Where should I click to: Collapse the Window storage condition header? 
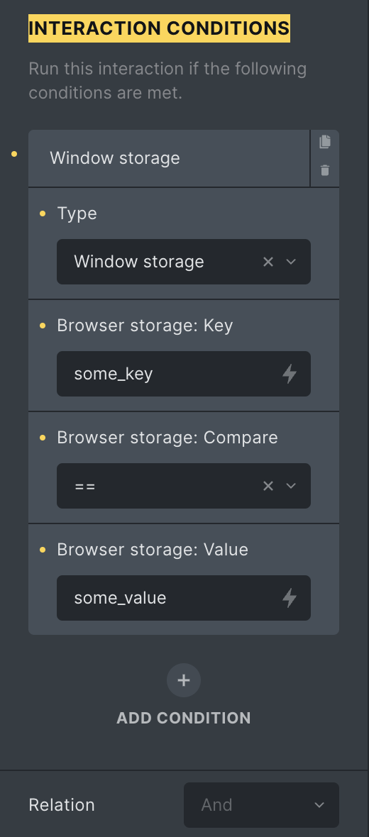[169, 159]
